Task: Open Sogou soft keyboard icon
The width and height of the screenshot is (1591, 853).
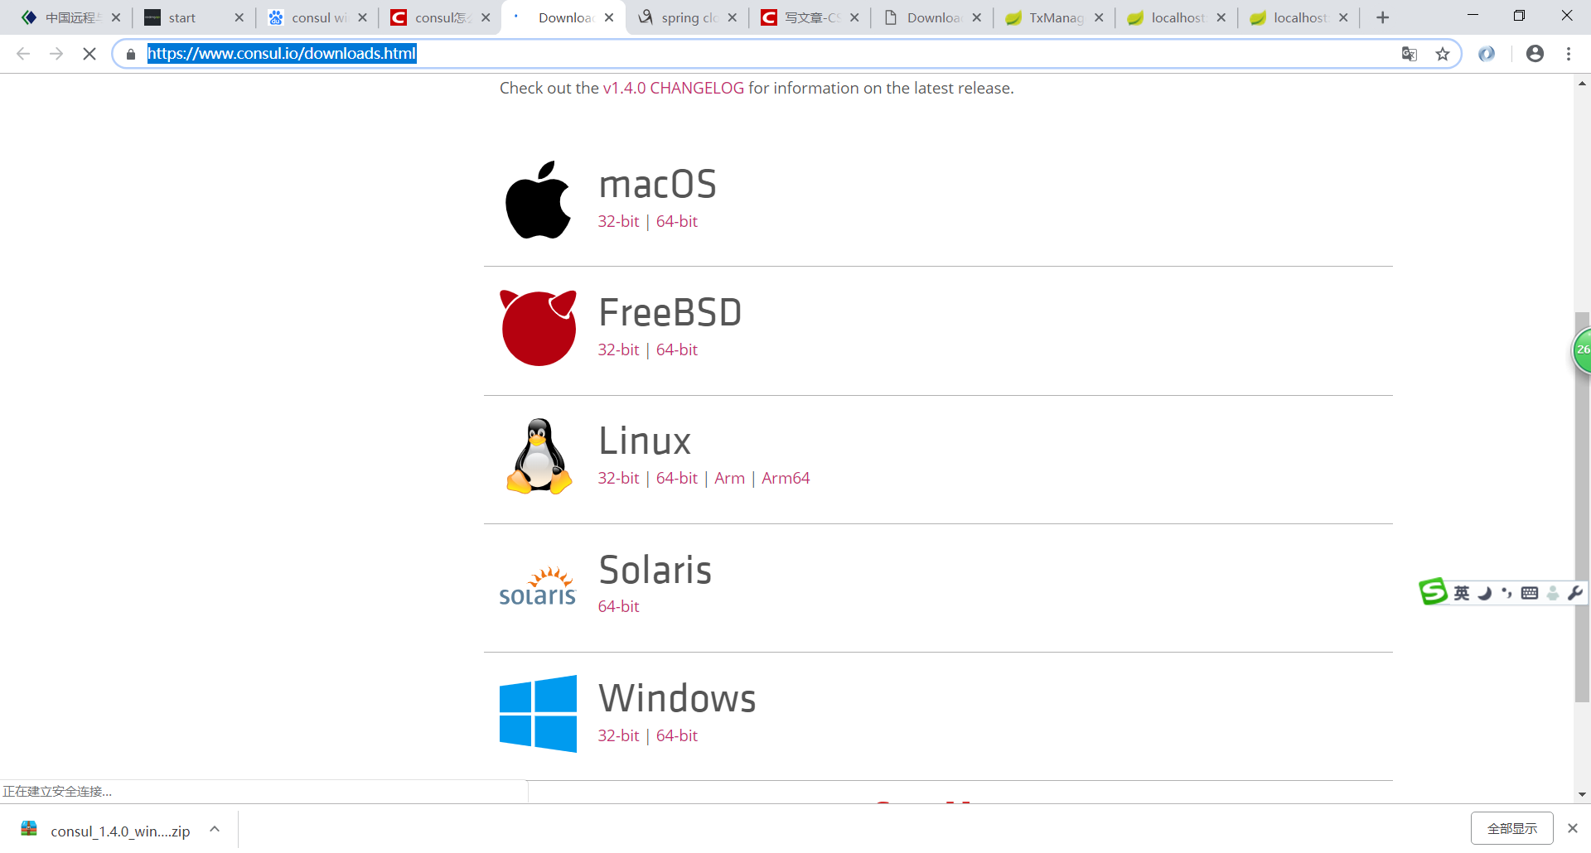Action: pos(1530,593)
